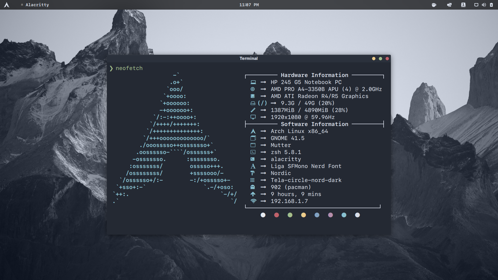Click the Wi-Fi icon beside the IP address
The image size is (498, 280).
(253, 201)
